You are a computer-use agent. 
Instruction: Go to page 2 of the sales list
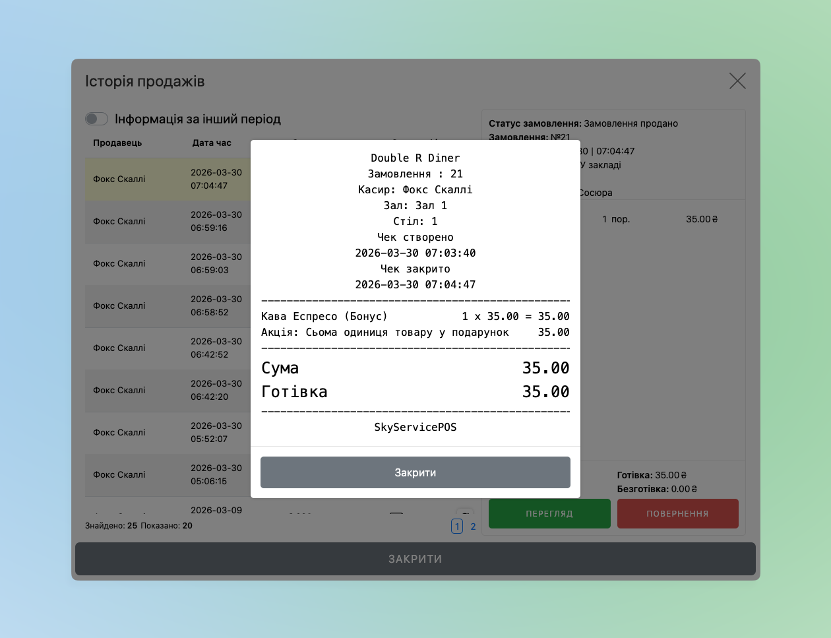[x=473, y=526]
